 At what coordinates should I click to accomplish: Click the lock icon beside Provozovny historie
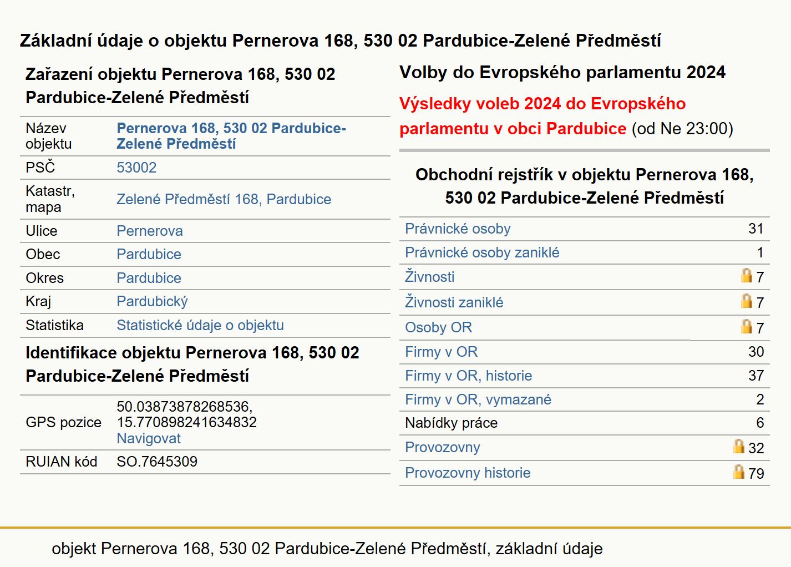pos(739,472)
